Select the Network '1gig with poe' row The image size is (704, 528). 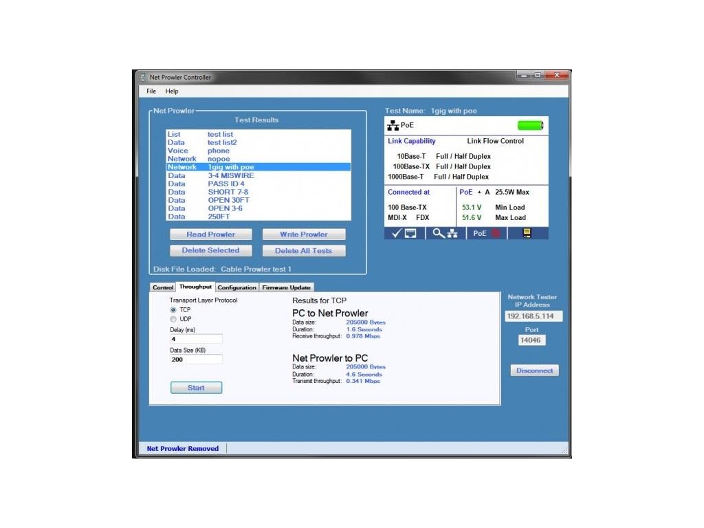pos(258,167)
